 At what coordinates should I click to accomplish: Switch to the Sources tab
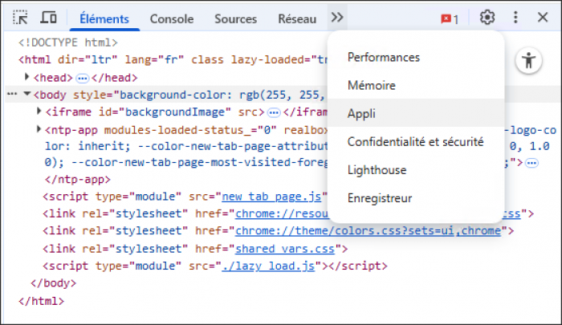tap(235, 18)
